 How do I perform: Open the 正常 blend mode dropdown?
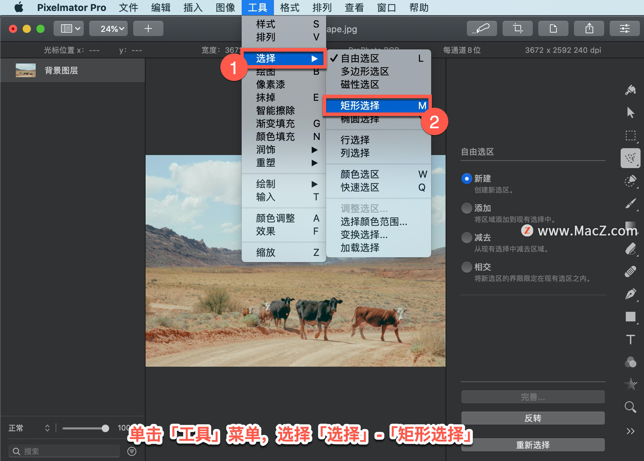click(29, 428)
